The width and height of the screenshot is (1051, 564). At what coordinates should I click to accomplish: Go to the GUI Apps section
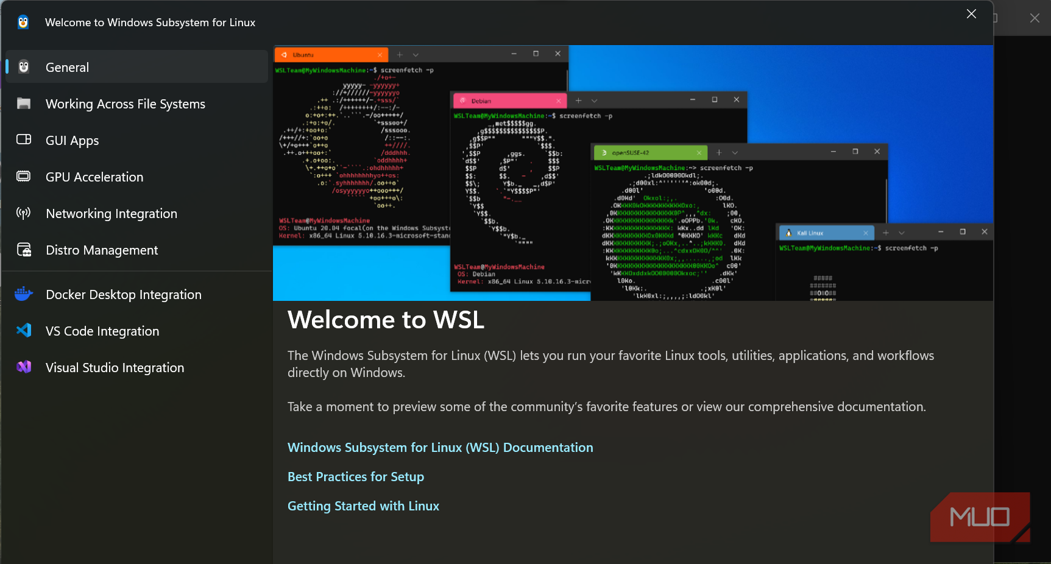point(137,140)
